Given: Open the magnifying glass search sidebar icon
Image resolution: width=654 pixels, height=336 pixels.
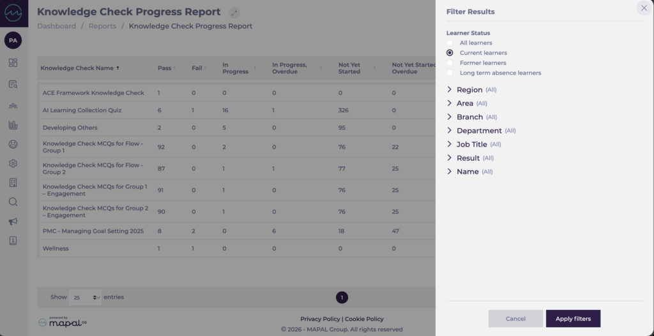Looking at the screenshot, I should point(13,202).
